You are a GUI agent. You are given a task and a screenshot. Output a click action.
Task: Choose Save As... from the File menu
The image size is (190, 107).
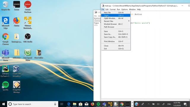[116, 34]
